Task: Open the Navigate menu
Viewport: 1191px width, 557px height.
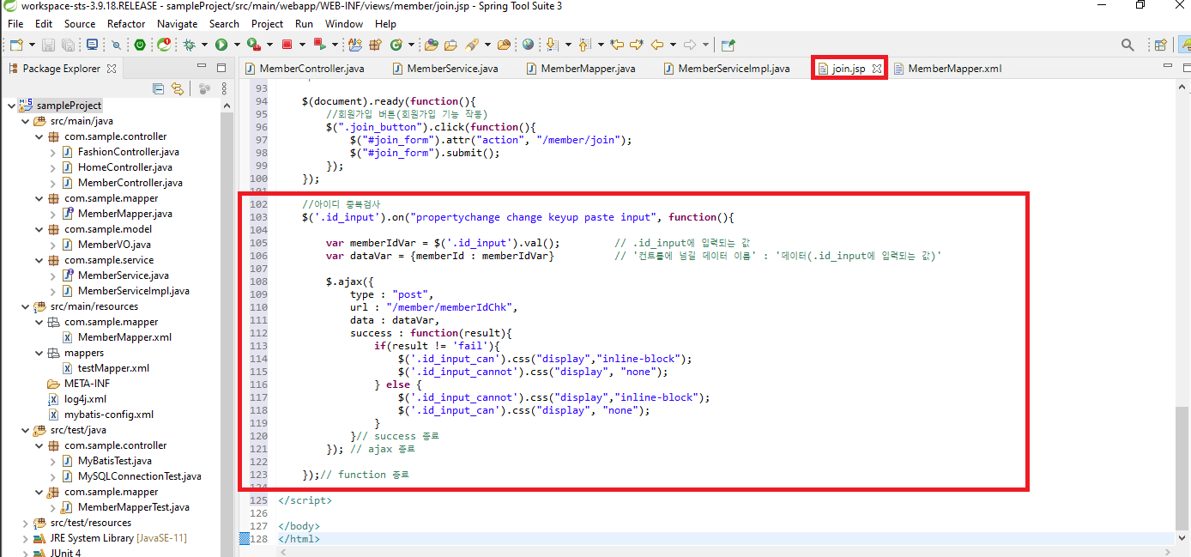Action: coord(177,23)
